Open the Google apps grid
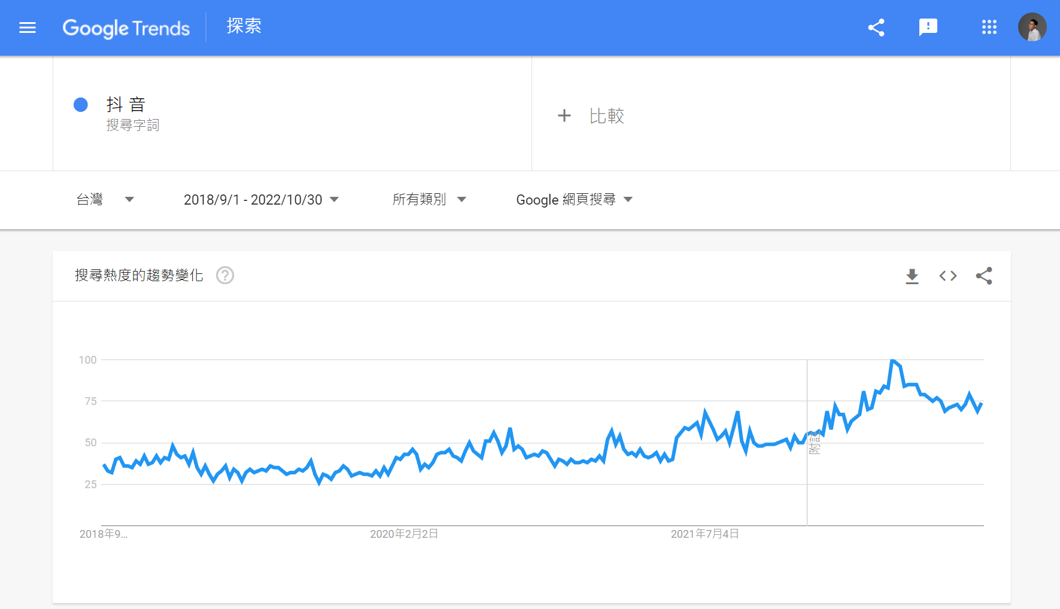Viewport: 1060px width, 609px height. [x=989, y=28]
